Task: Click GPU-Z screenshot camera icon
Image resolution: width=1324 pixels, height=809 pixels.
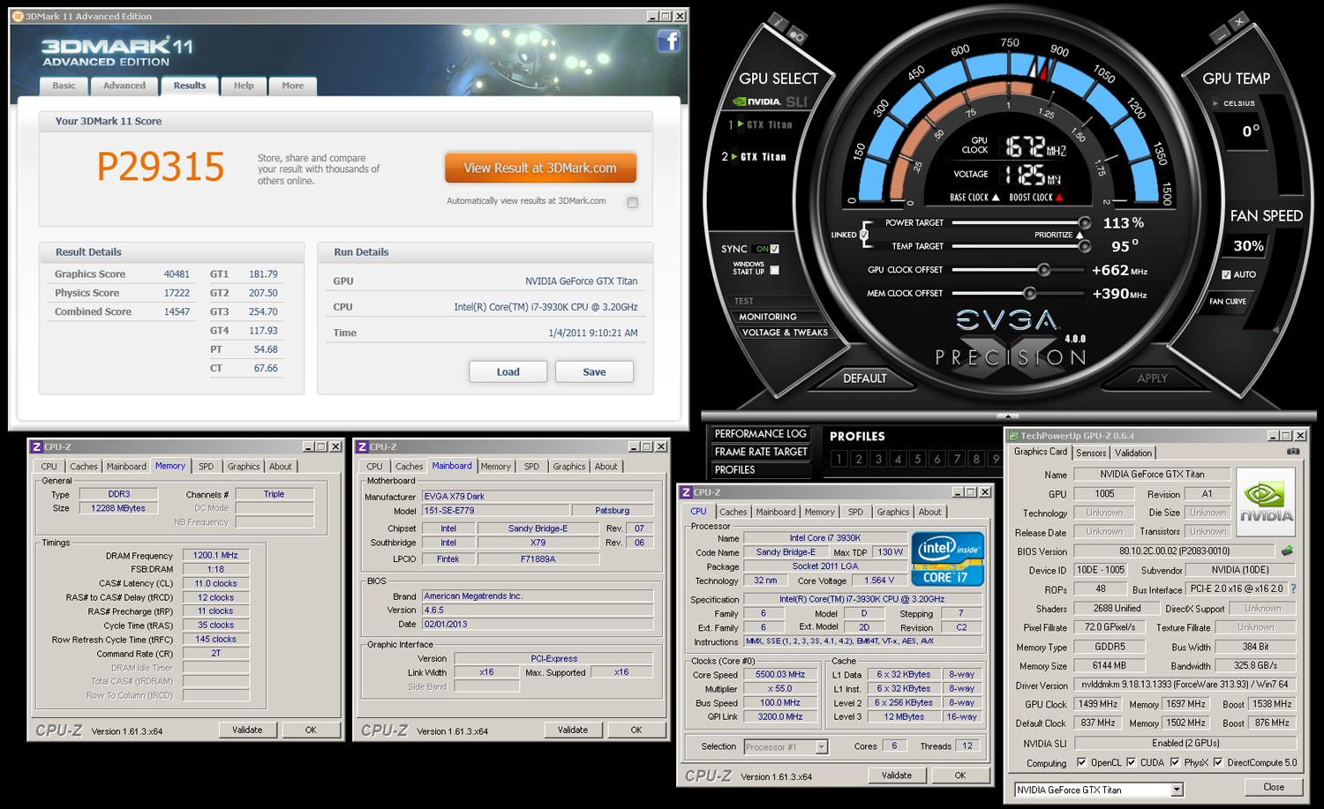Action: click(x=1293, y=452)
